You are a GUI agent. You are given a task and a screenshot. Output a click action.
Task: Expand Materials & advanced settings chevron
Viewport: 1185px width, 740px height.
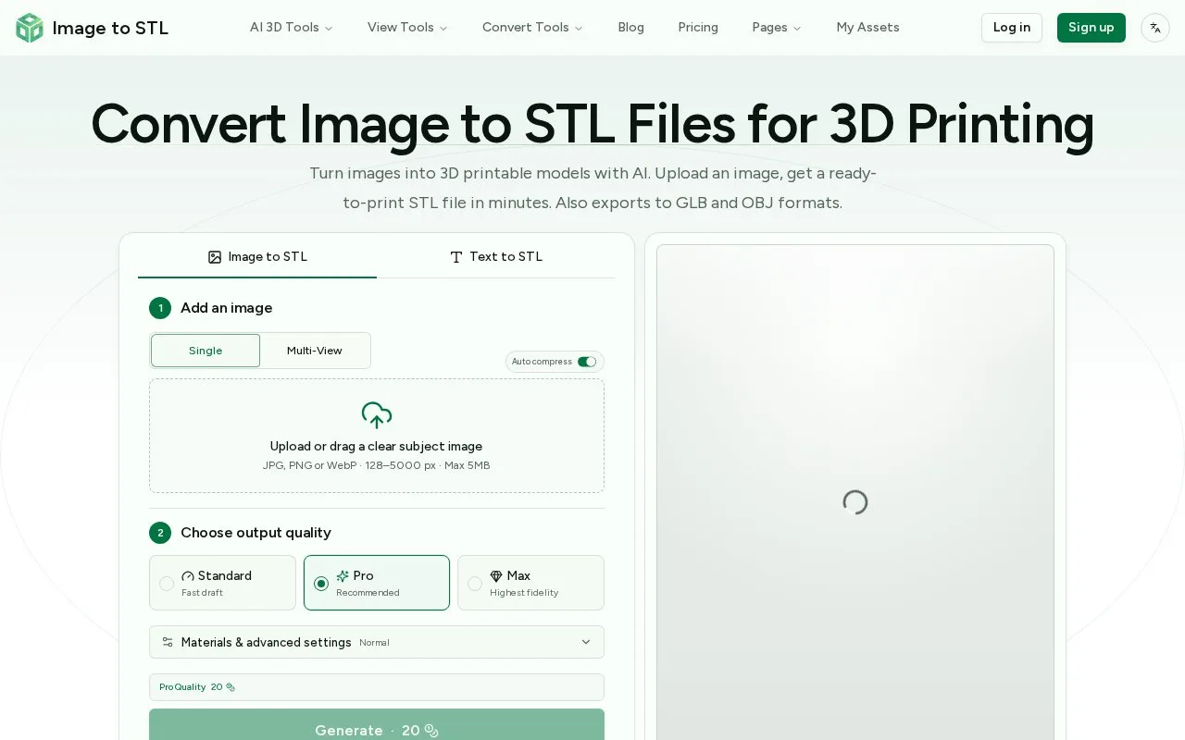tap(586, 642)
